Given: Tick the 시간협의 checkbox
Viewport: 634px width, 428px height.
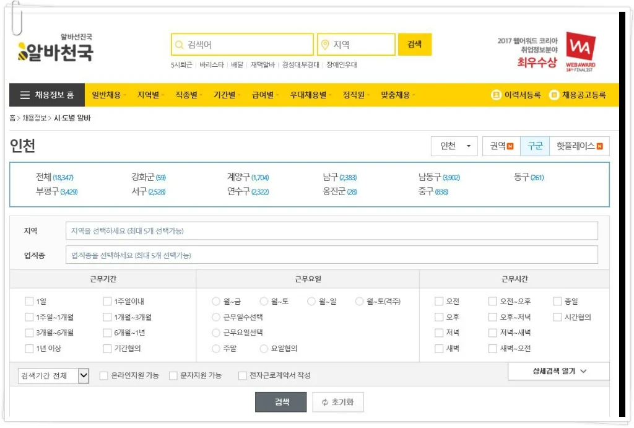Looking at the screenshot, I should [x=557, y=317].
